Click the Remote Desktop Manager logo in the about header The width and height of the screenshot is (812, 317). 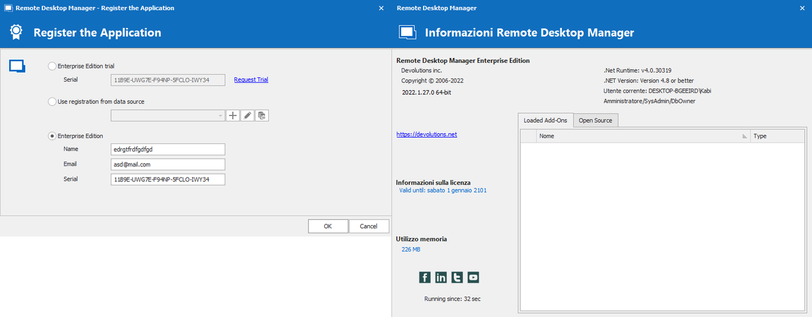point(407,32)
